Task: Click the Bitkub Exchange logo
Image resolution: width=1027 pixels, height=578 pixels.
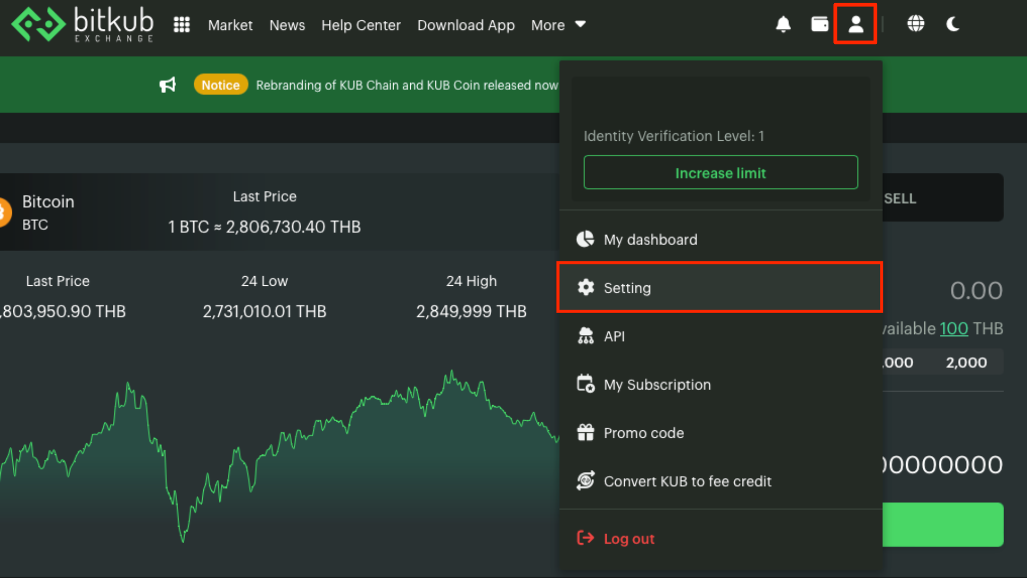Action: pos(83,25)
